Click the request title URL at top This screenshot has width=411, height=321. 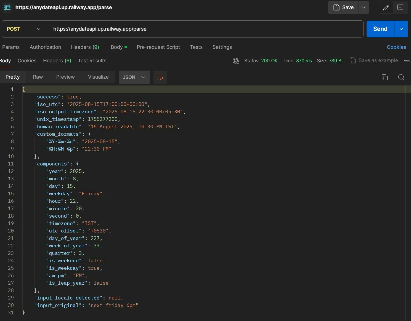[x=63, y=7]
